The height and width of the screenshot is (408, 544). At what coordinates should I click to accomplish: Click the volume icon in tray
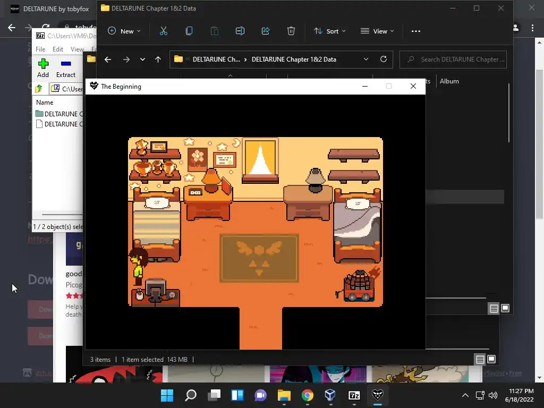(x=492, y=395)
